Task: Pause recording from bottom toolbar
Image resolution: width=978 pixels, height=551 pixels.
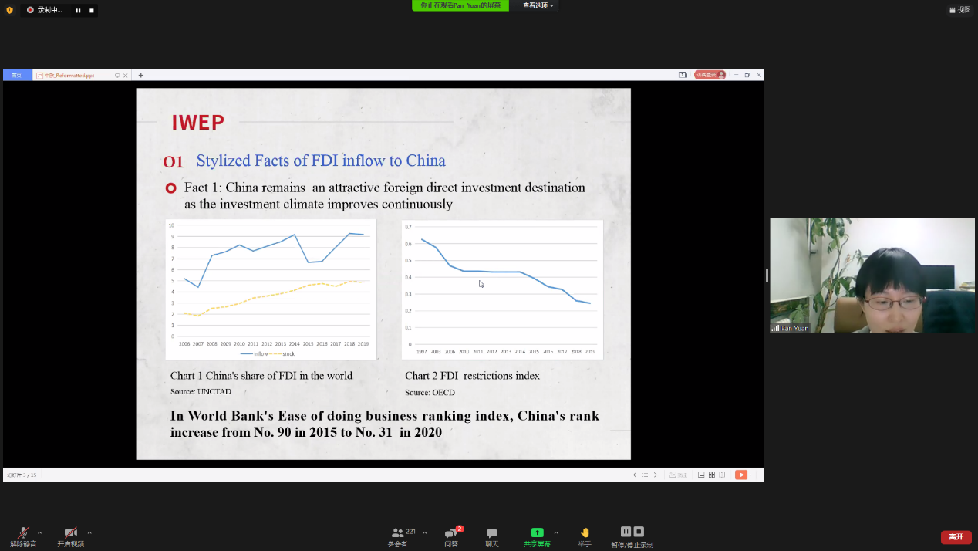Action: (626, 532)
